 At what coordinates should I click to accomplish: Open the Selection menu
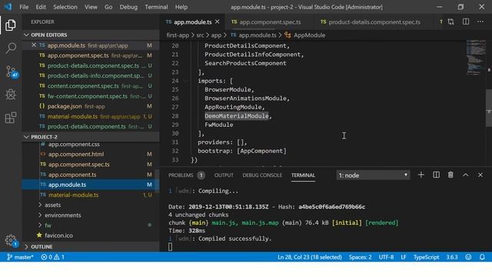click(x=65, y=7)
